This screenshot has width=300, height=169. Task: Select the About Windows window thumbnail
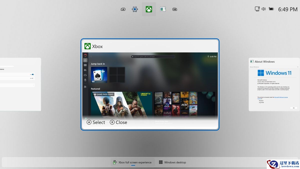click(274, 85)
